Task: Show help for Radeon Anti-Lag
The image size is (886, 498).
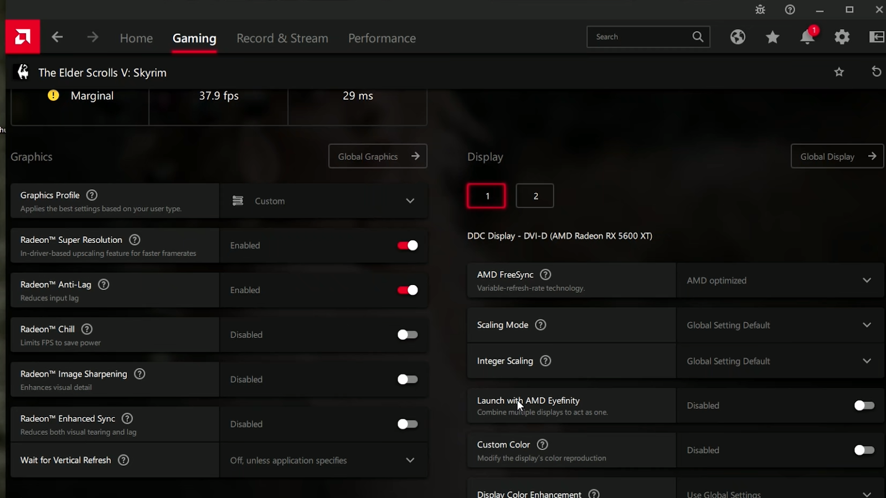Action: (x=104, y=284)
